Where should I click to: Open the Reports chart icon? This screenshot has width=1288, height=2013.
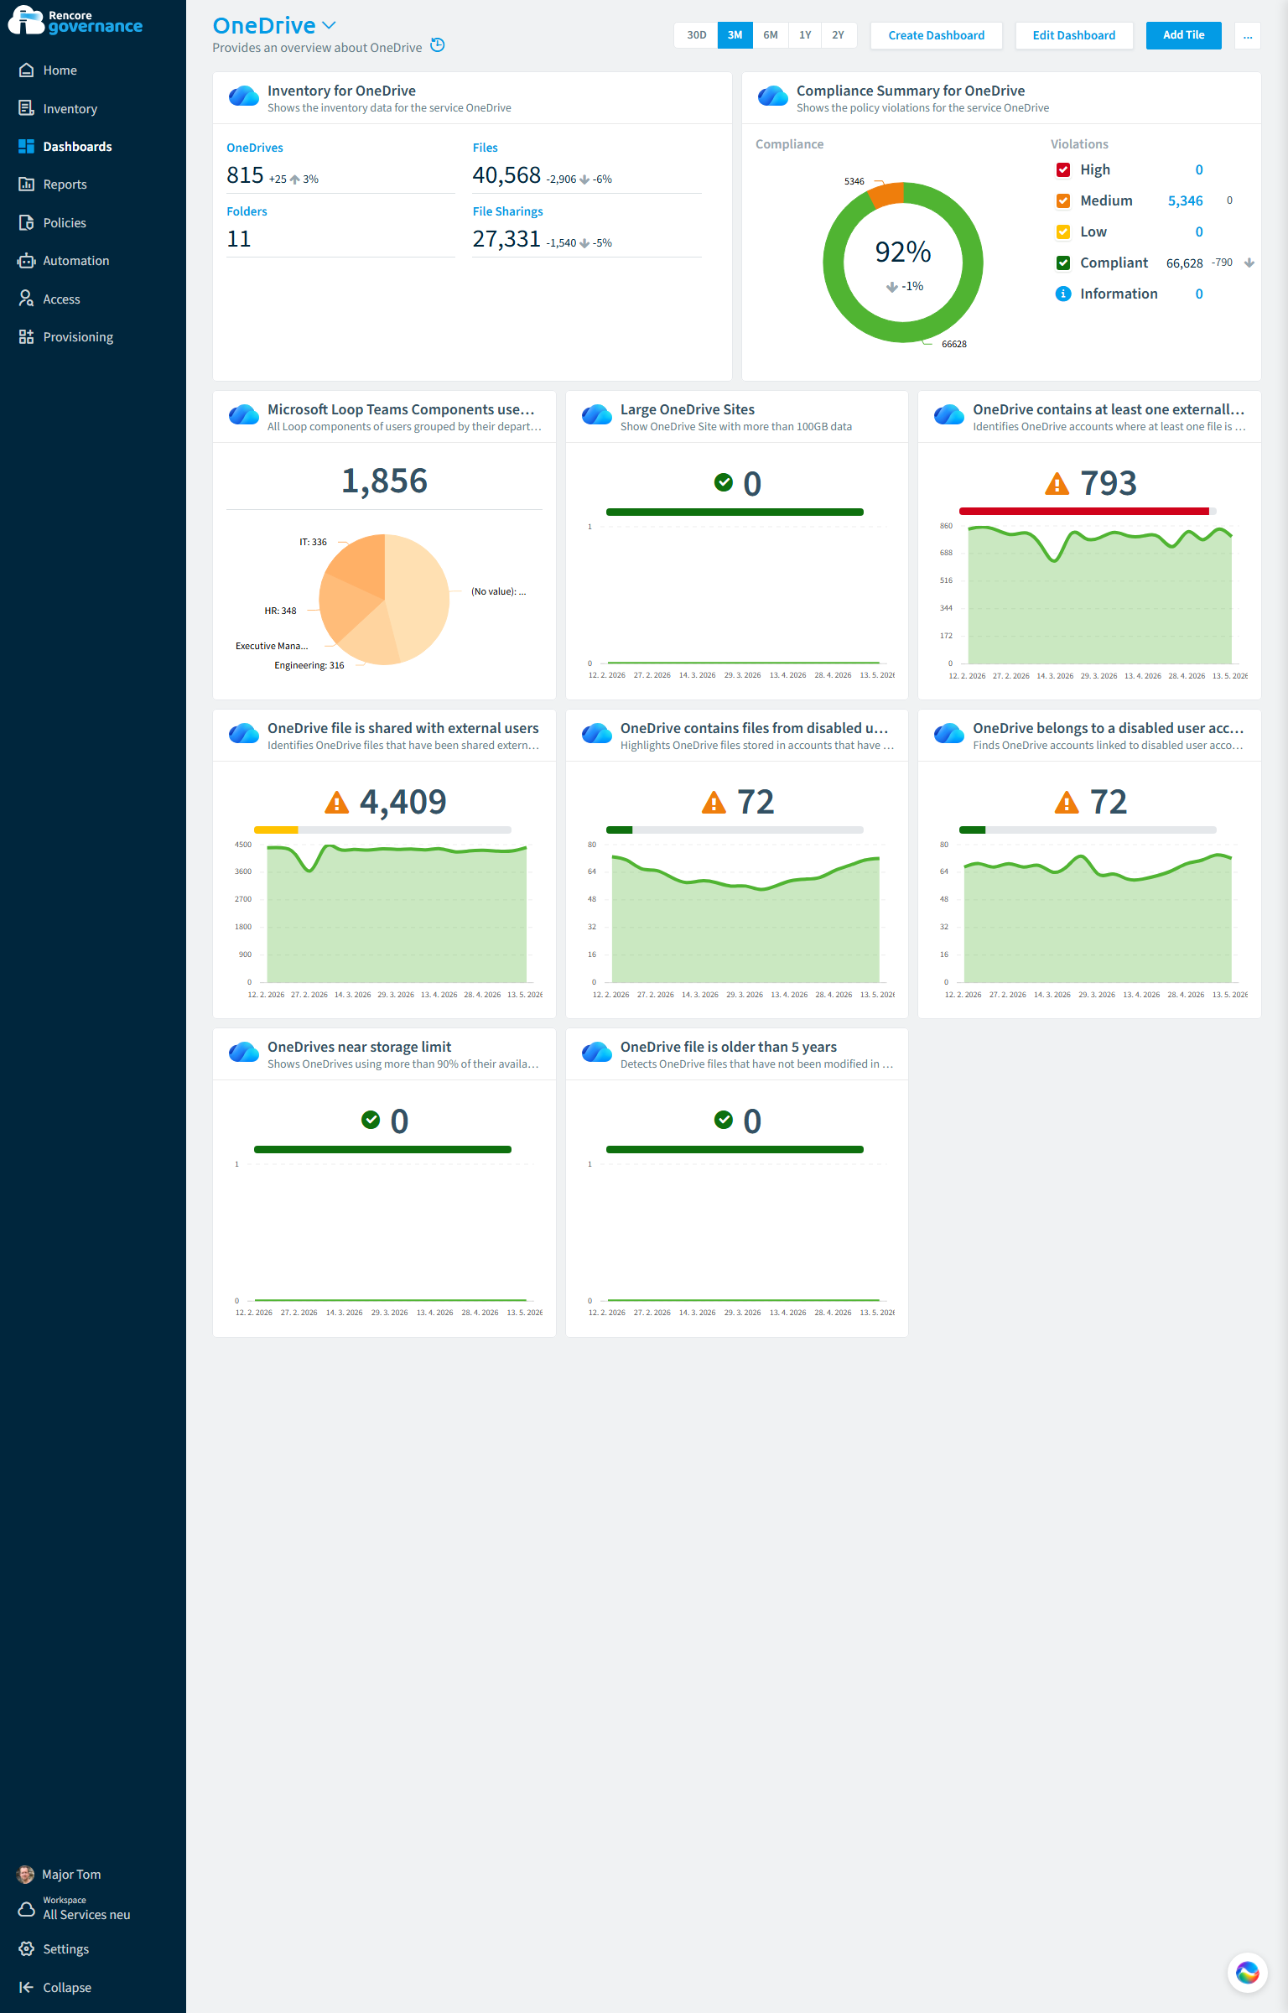tap(26, 184)
